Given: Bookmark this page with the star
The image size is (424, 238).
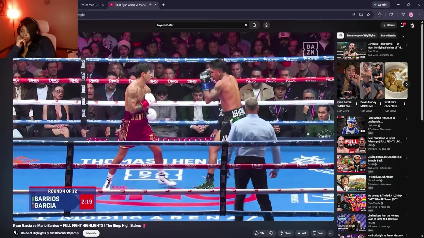Looking at the screenshot, I should click(x=368, y=15).
